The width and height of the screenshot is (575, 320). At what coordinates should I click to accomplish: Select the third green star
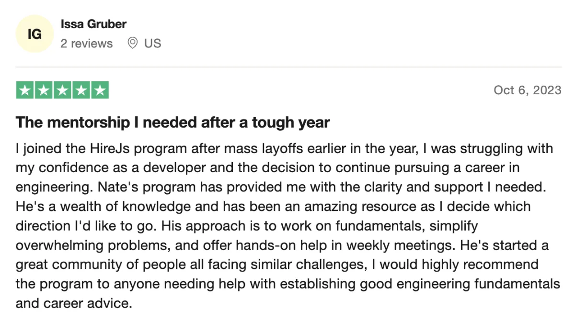[62, 90]
